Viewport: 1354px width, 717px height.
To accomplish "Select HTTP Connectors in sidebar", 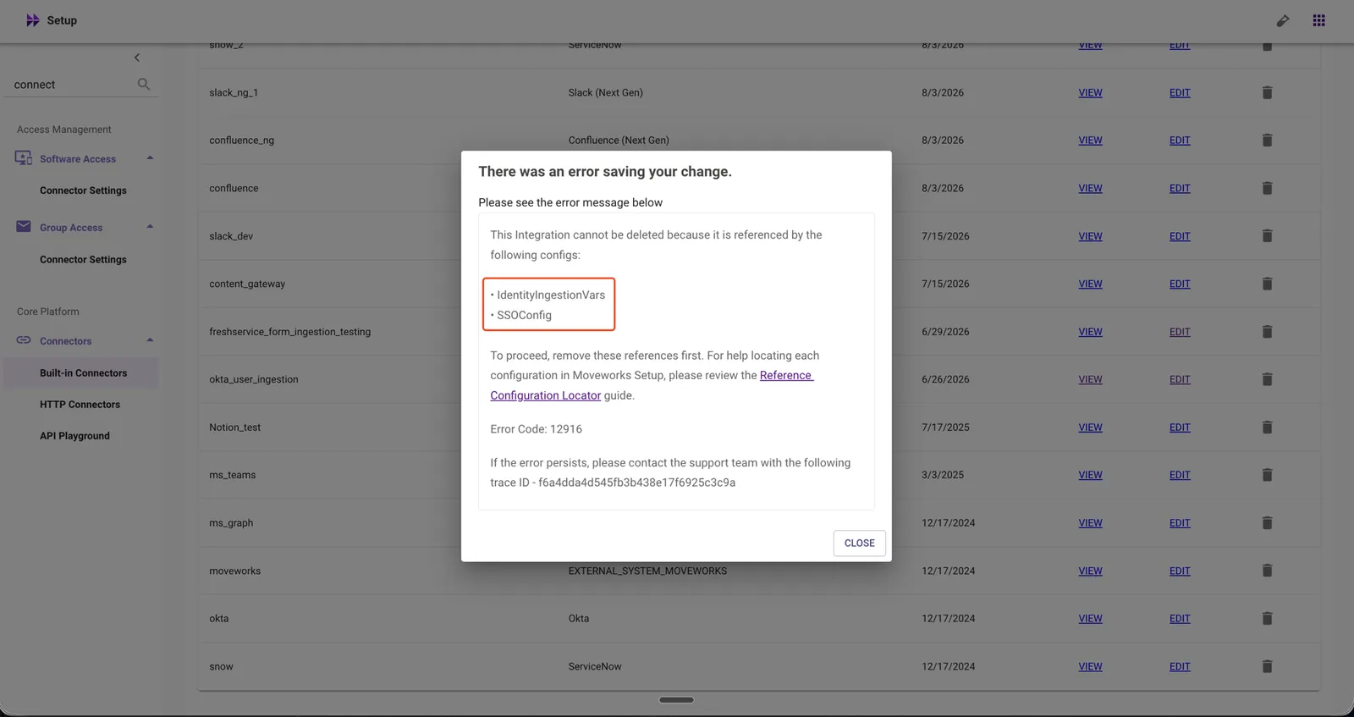I will point(80,405).
